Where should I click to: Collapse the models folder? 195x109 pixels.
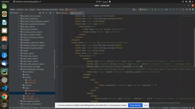[x=21, y=77]
